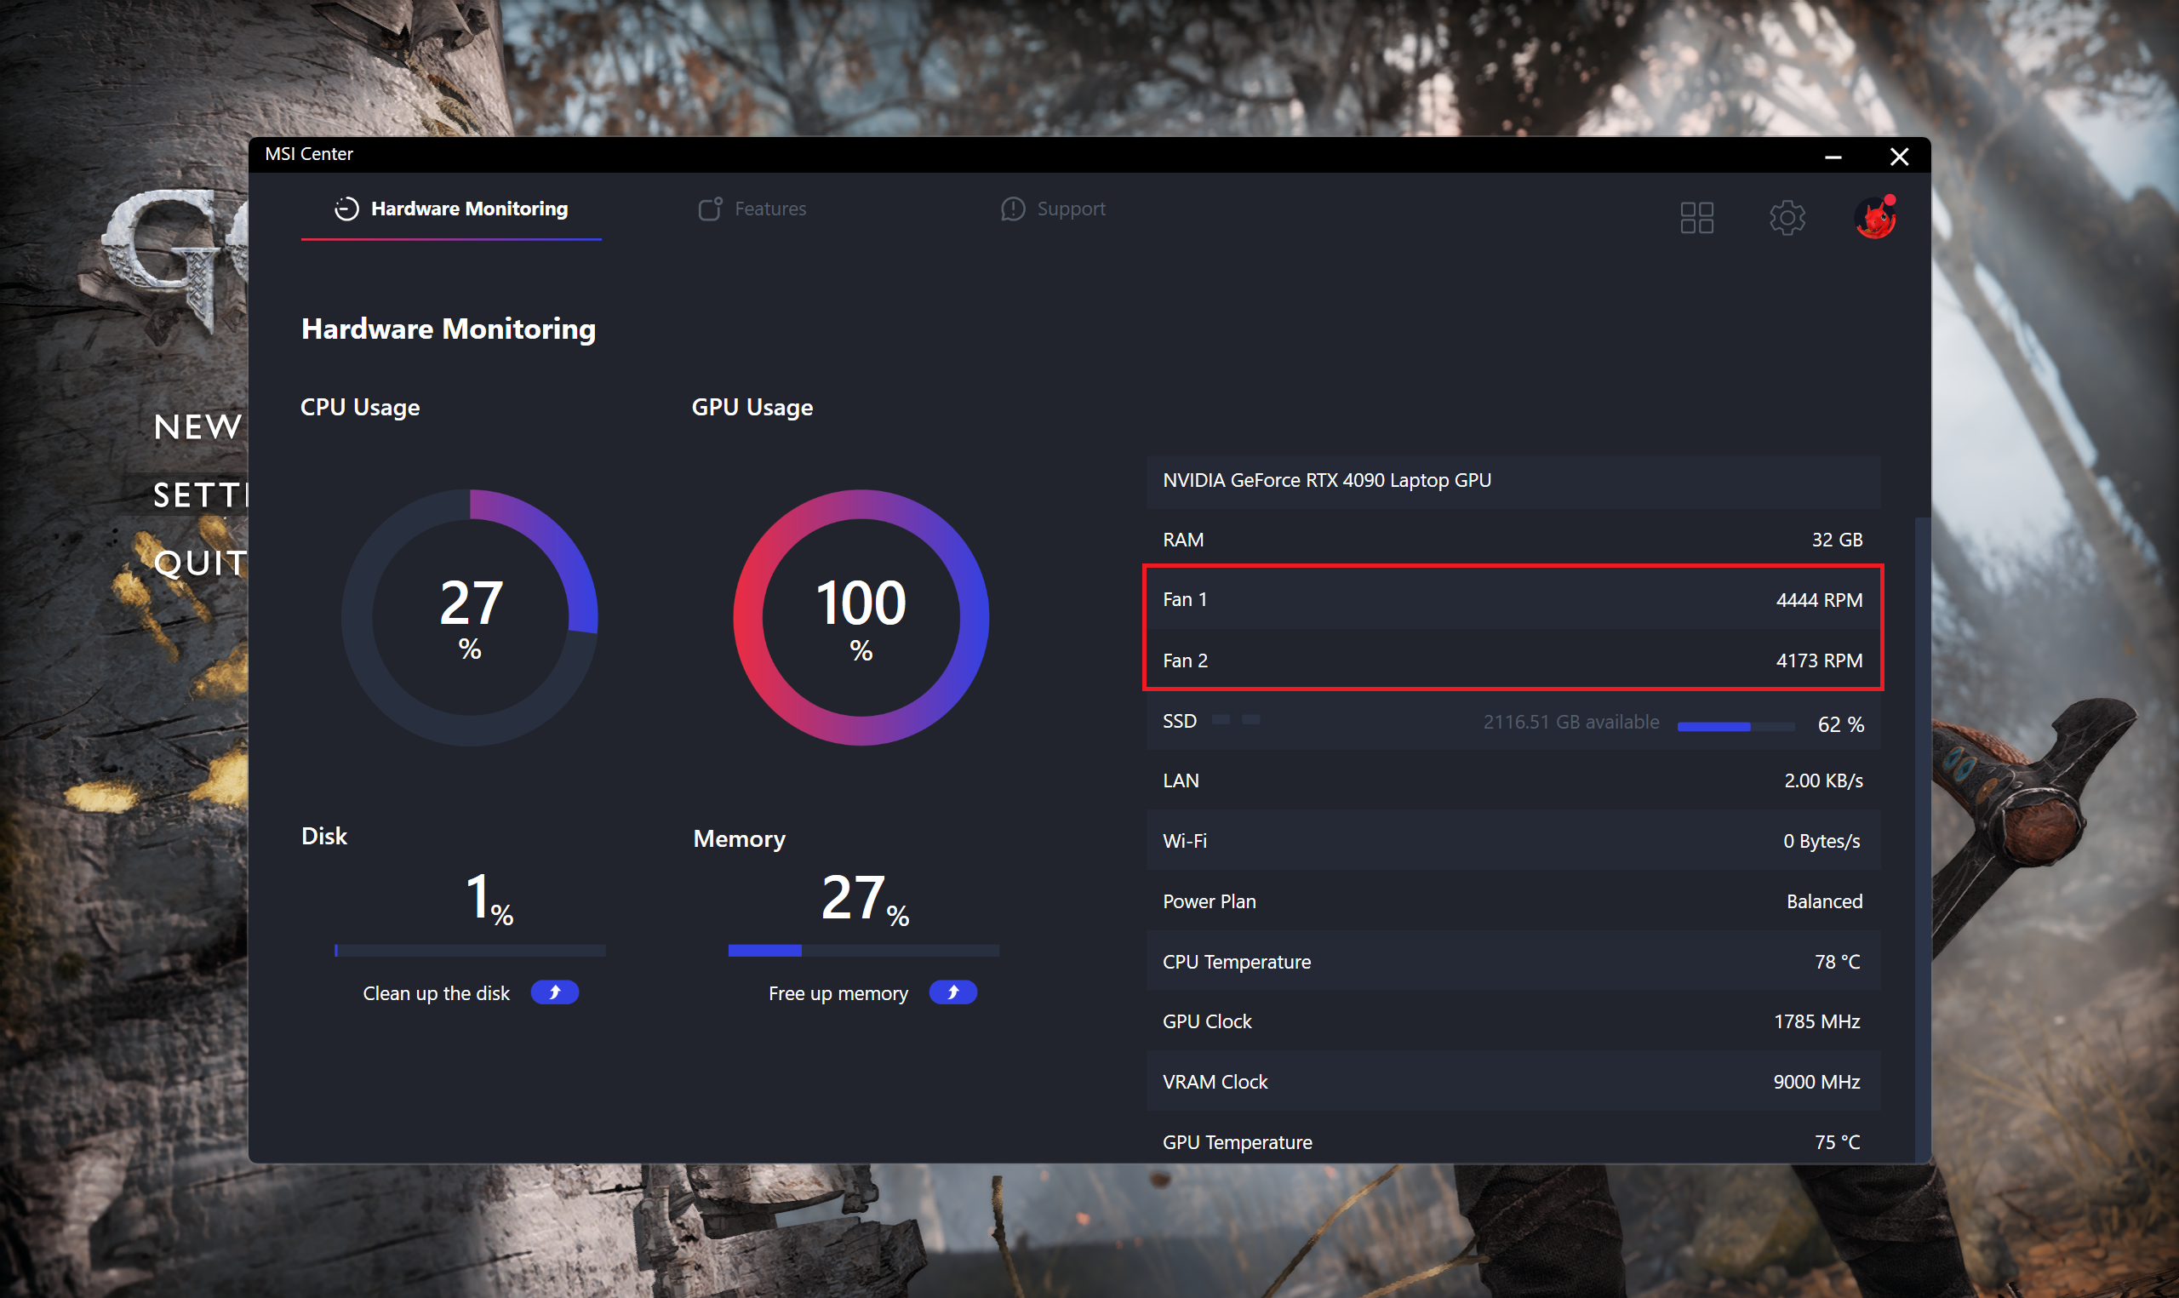Click the Memory usage progress bar
This screenshot has height=1298, width=2179.
(x=864, y=951)
